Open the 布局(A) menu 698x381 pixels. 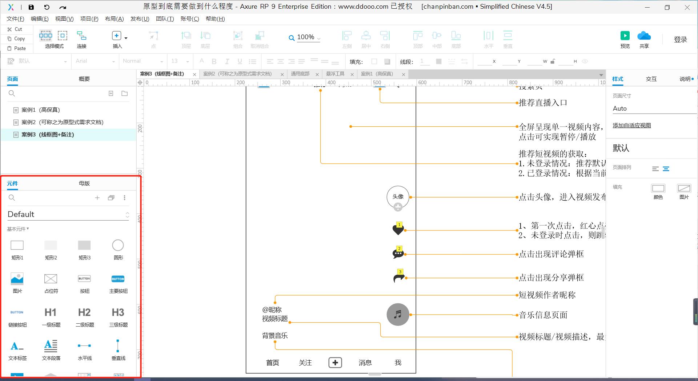[x=114, y=19]
